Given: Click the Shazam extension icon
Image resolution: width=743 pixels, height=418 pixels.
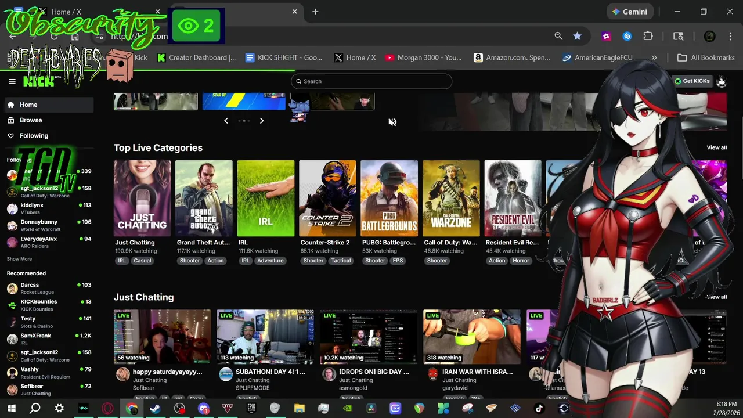Looking at the screenshot, I should pyautogui.click(x=627, y=36).
